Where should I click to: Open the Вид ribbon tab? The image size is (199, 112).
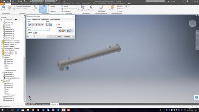click(73, 4)
